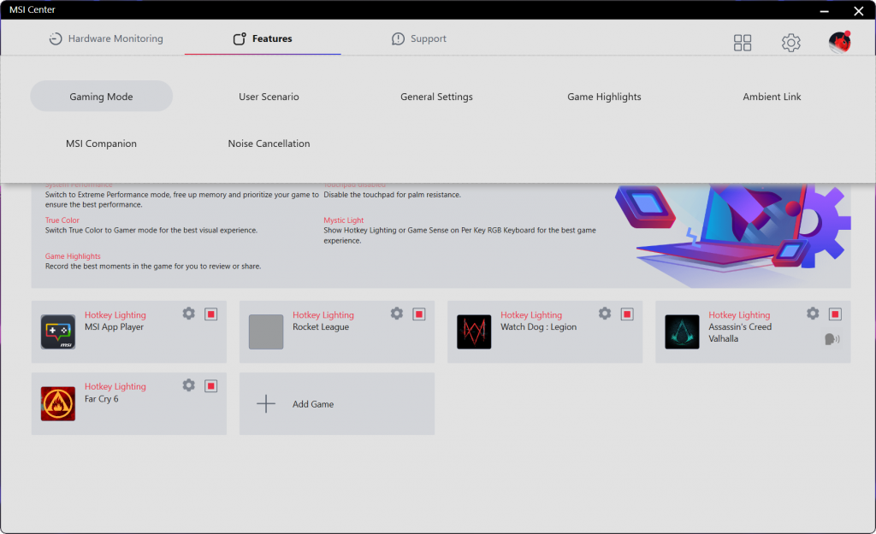The image size is (876, 534).
Task: Select User Scenario from features menu
Action: tap(269, 97)
